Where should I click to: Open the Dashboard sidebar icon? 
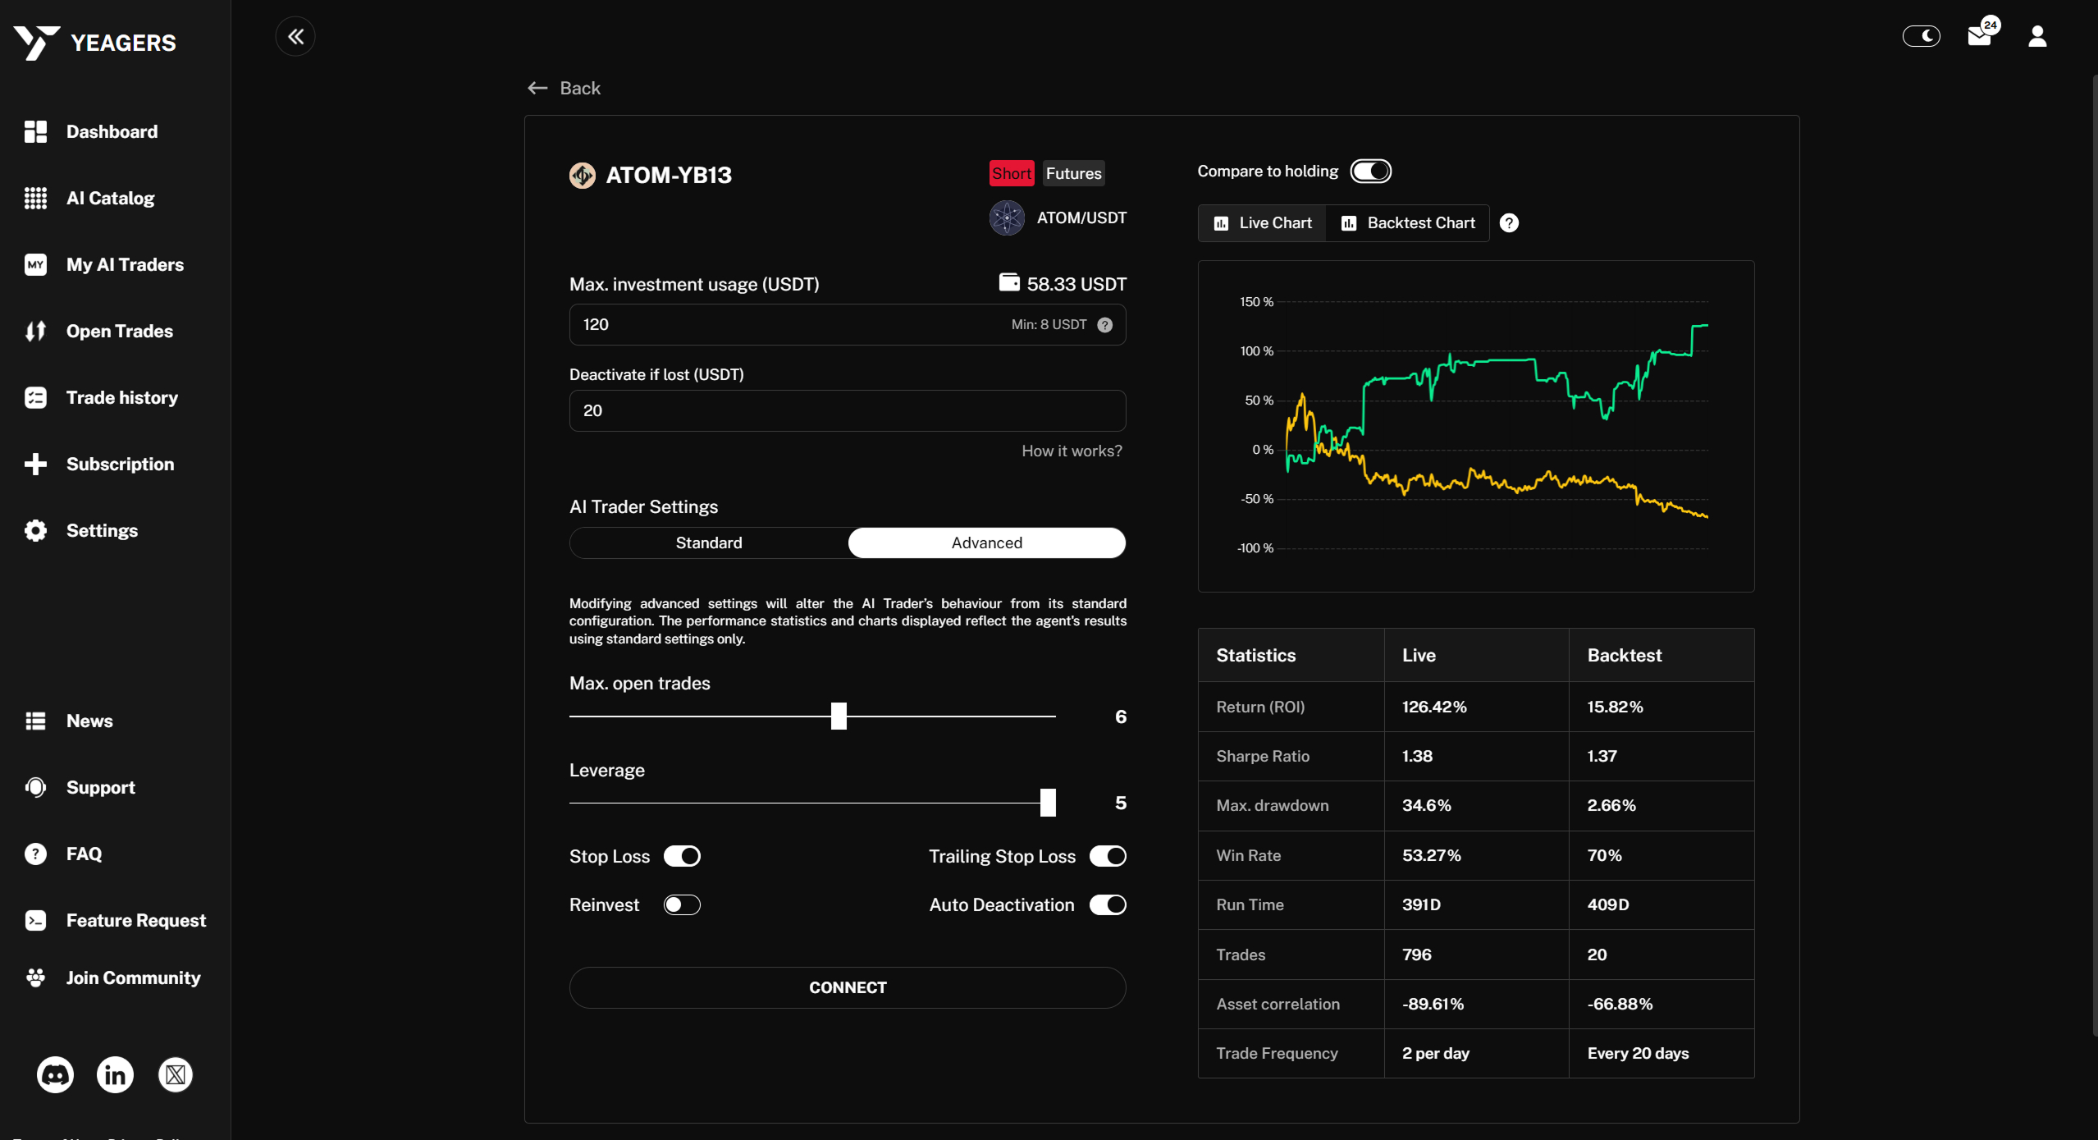tap(35, 131)
